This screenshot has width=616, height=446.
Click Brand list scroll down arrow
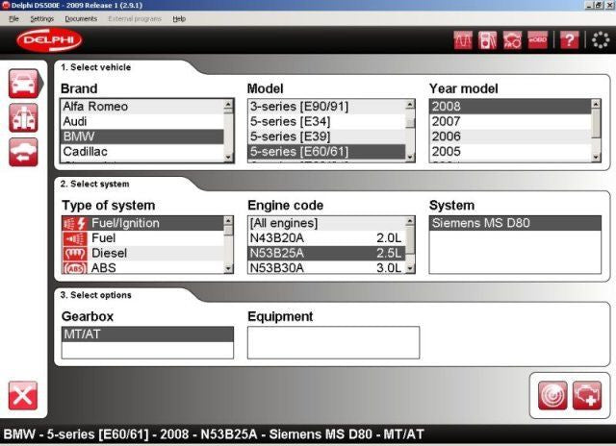229,158
